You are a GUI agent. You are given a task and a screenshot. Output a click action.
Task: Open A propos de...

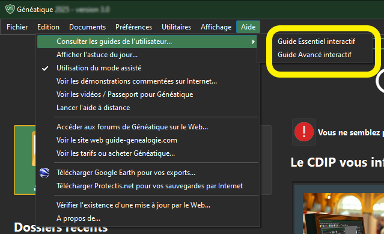[x=147, y=218]
